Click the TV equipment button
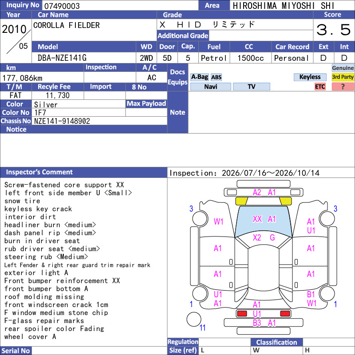Screen dimensions: 355x355 pos(251,87)
